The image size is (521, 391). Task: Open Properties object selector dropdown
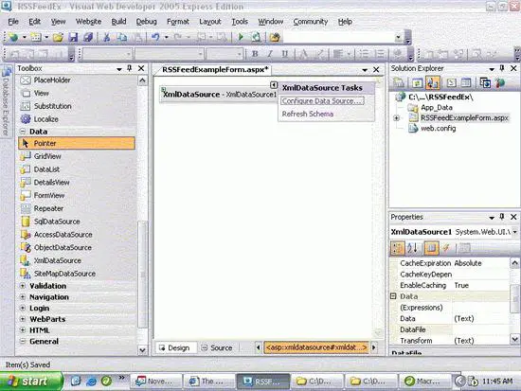(x=514, y=232)
